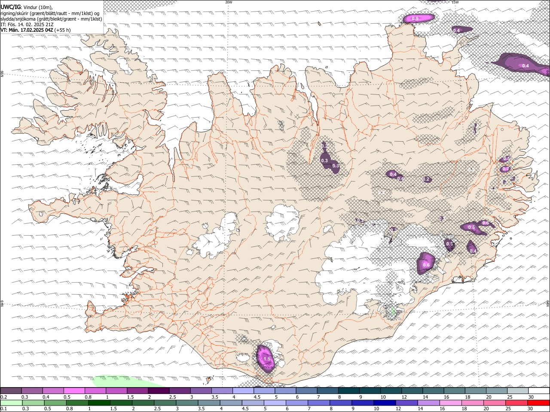Click the UWC/IG title text
Viewport: 550px width, 412px height.
pyautogui.click(x=10, y=6)
